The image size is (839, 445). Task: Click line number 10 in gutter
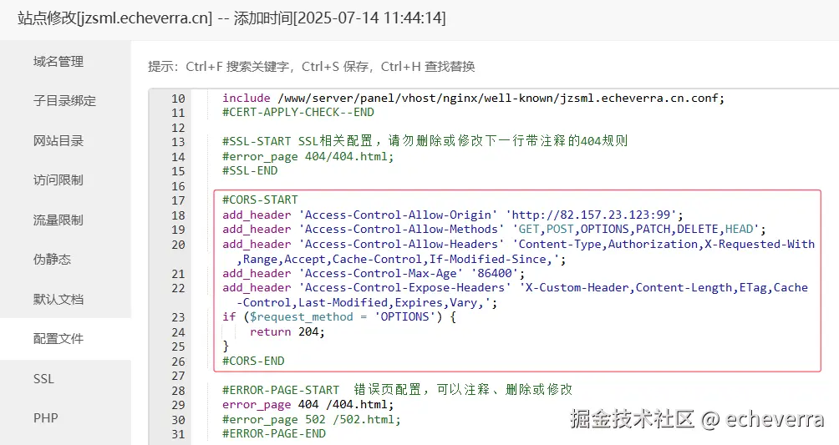[x=178, y=99]
